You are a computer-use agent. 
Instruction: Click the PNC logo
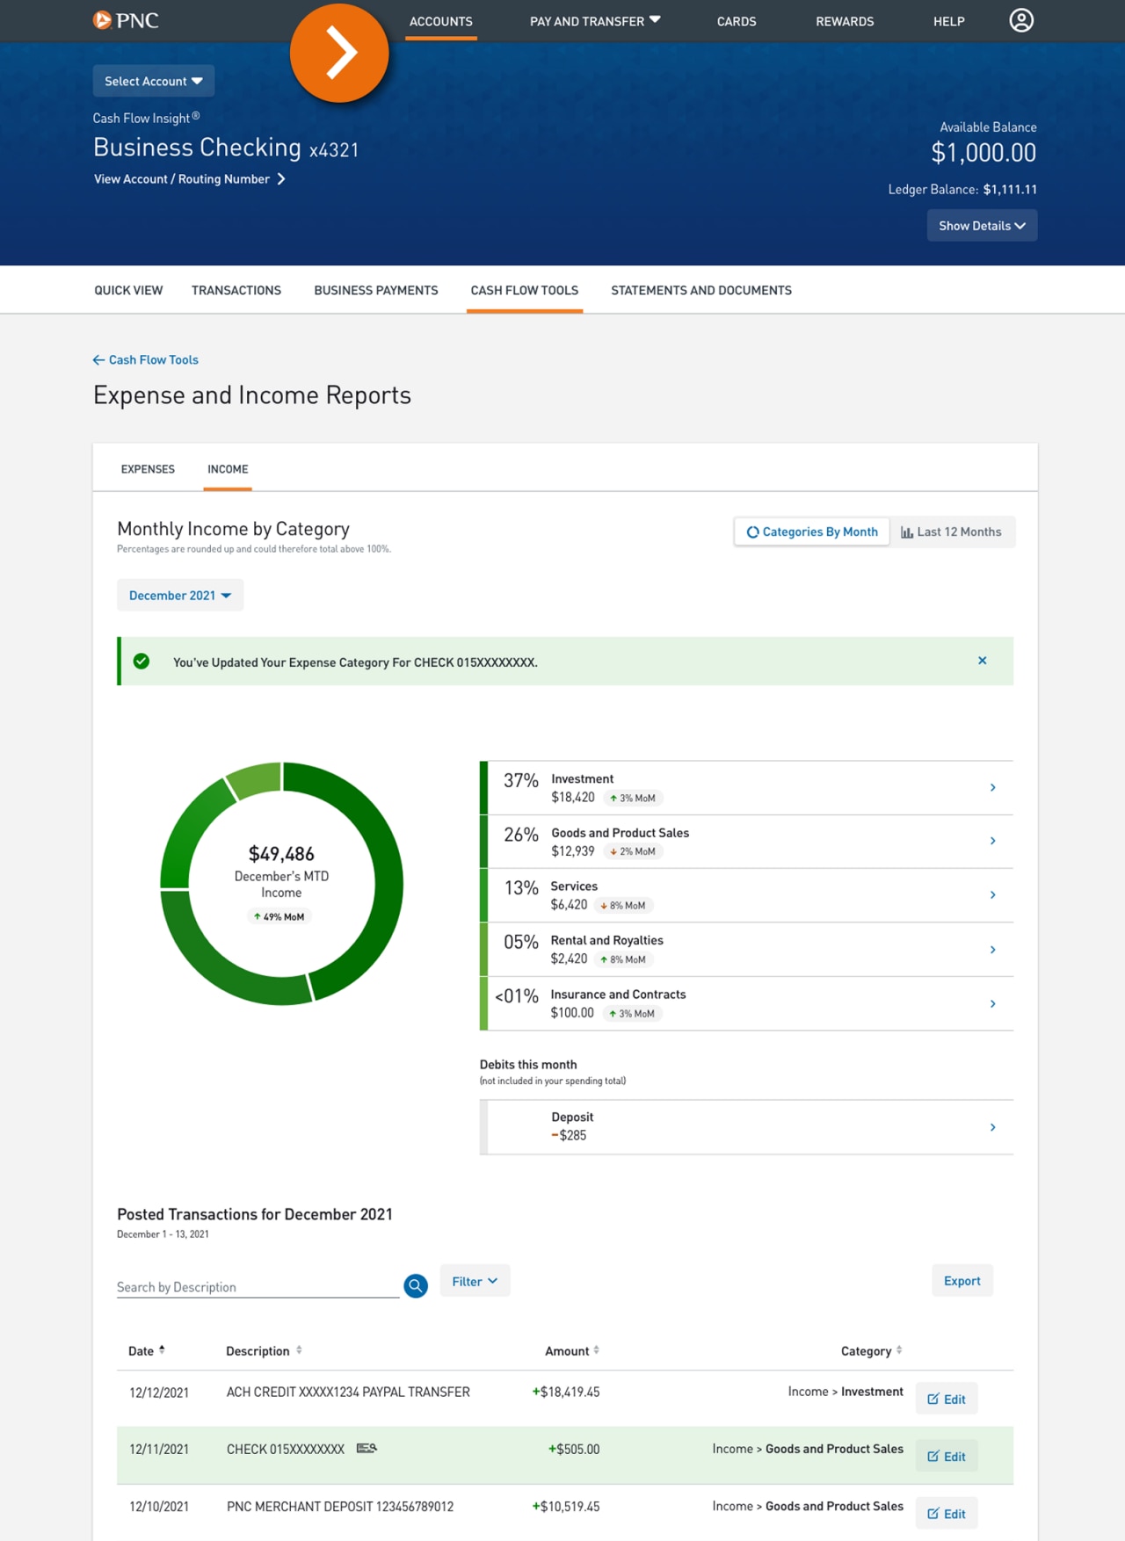coord(126,20)
